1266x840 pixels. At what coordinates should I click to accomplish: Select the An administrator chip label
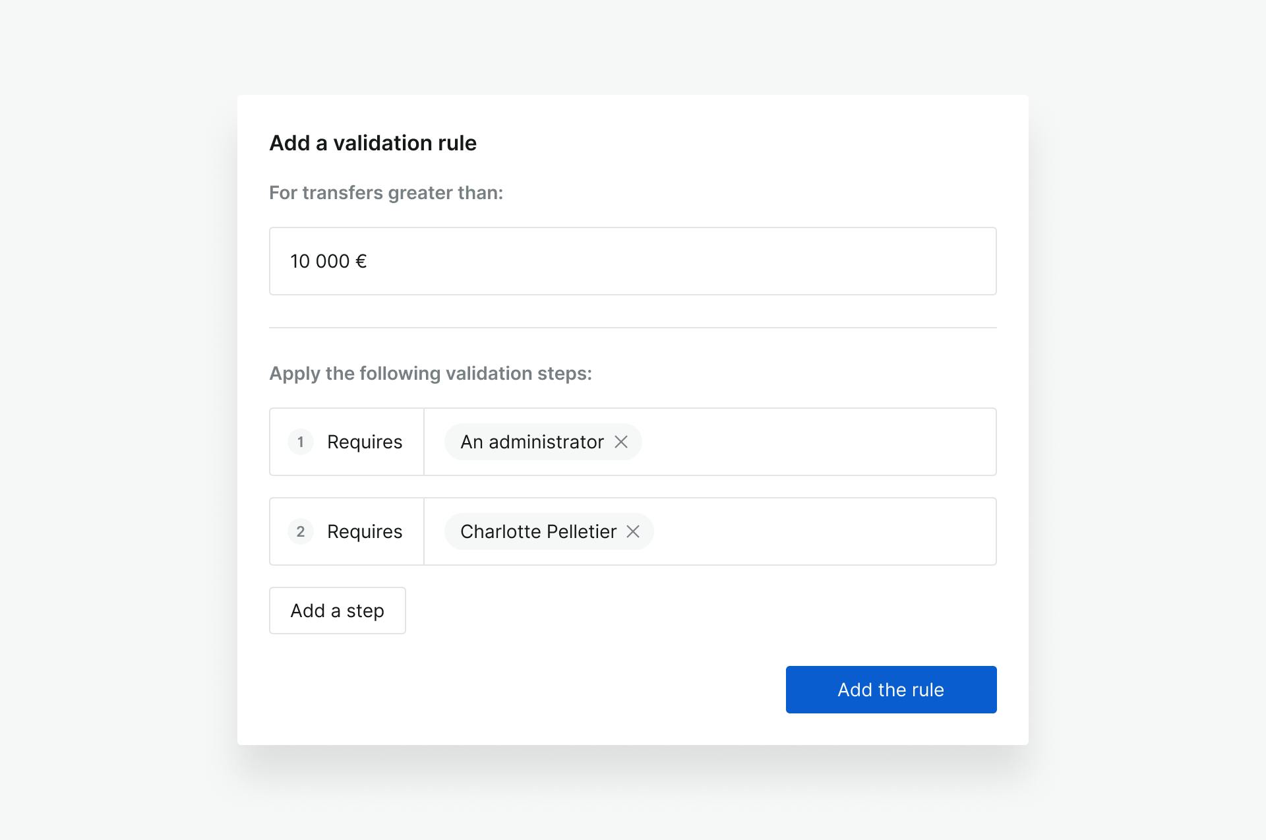point(532,442)
